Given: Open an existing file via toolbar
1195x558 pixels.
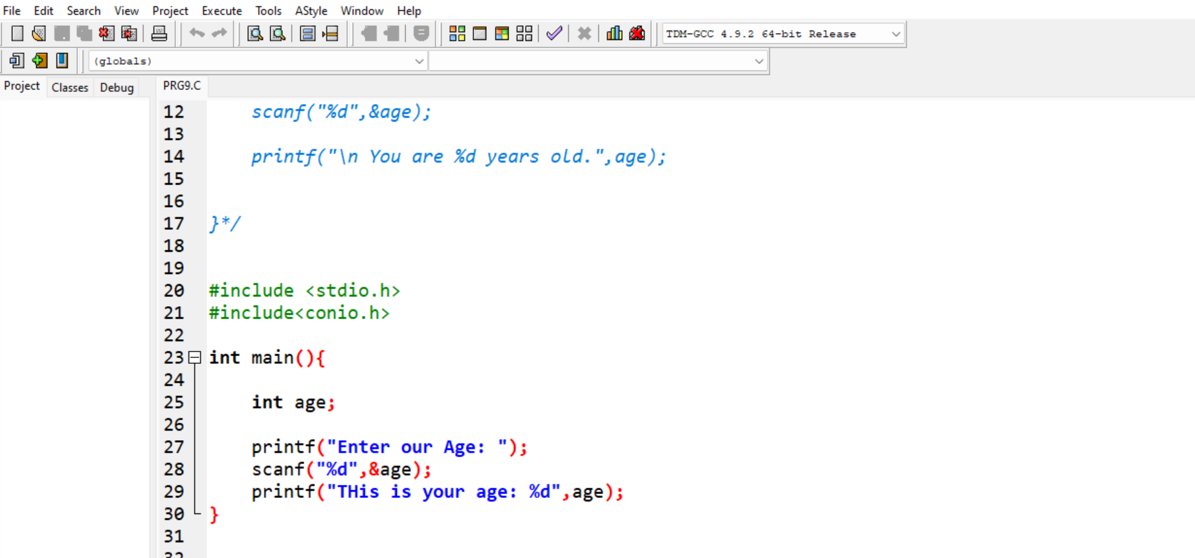Looking at the screenshot, I should coord(39,34).
